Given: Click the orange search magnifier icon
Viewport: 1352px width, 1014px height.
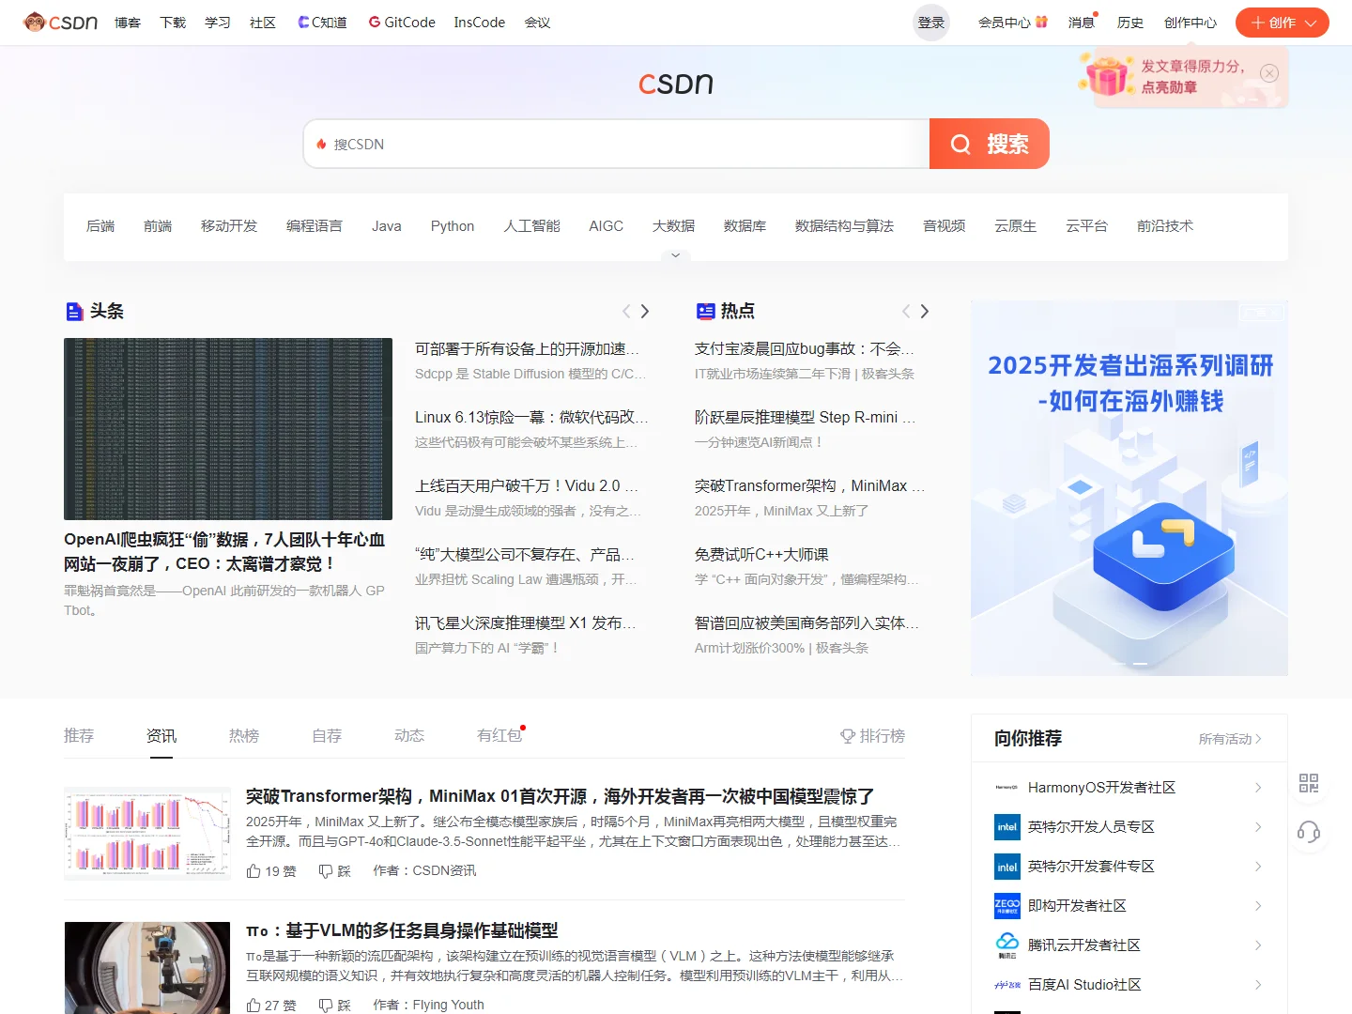Looking at the screenshot, I should [960, 144].
